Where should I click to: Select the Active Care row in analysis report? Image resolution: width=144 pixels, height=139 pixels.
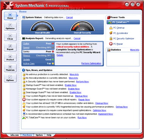[x=38, y=64]
